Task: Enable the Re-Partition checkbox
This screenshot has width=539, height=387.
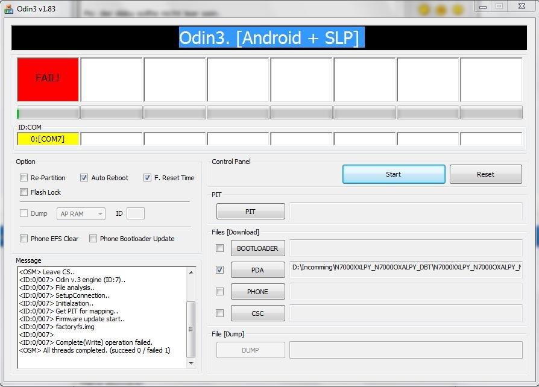Action: [x=24, y=178]
